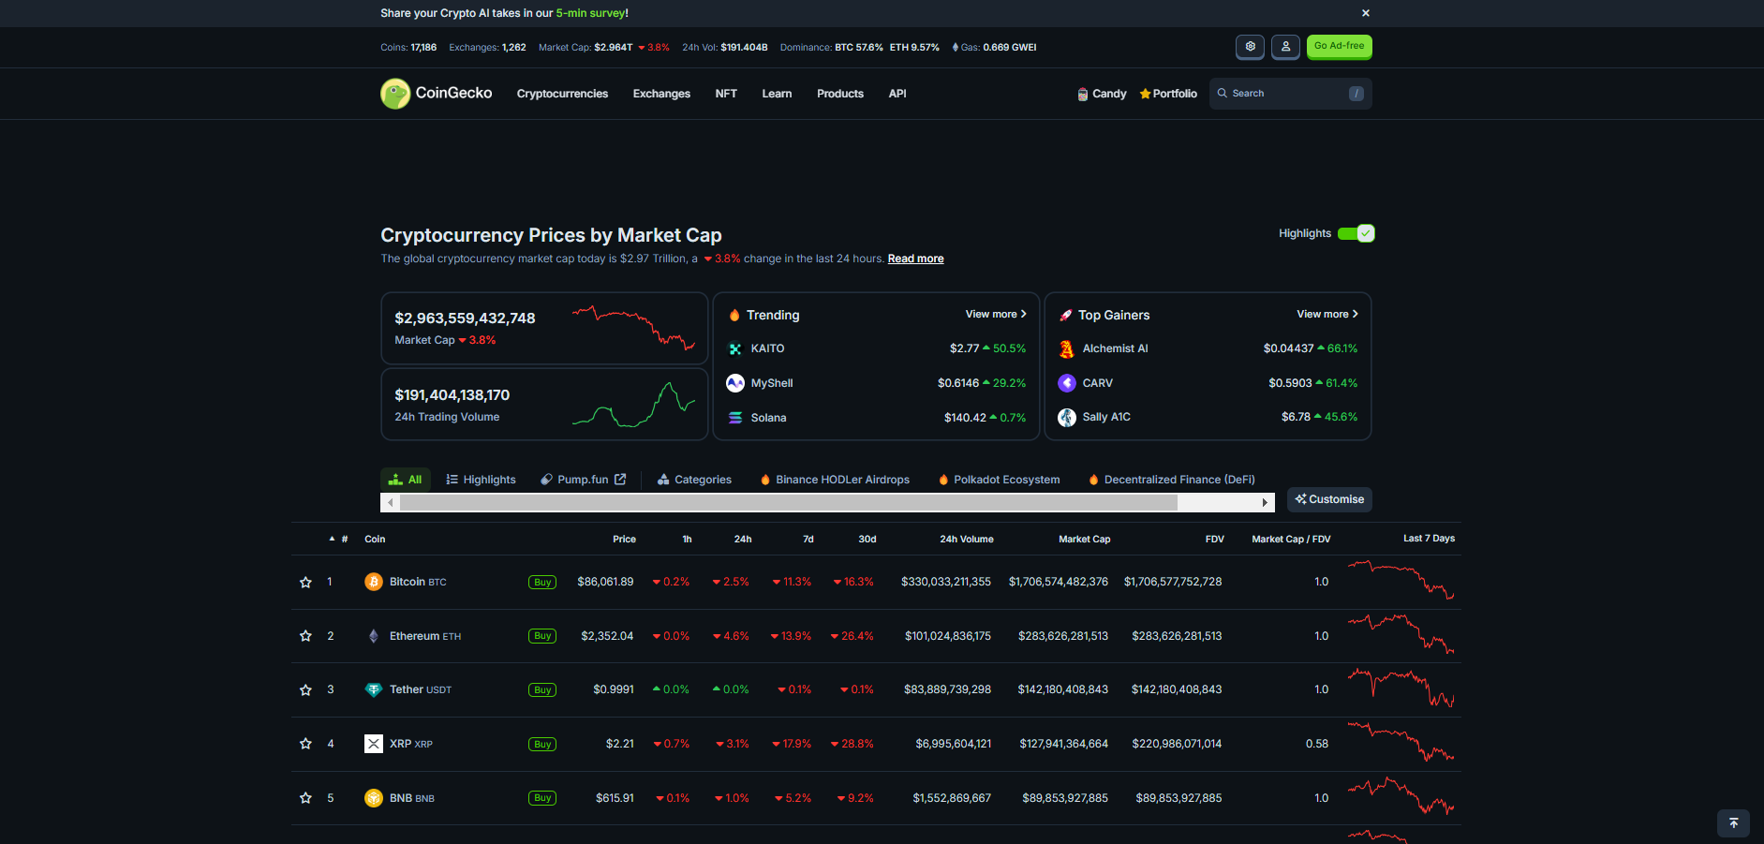Toggle the Highlights switch off
The width and height of the screenshot is (1764, 844).
1356,233
